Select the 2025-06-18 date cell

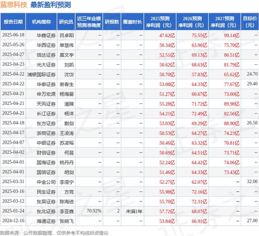[x=13, y=35]
